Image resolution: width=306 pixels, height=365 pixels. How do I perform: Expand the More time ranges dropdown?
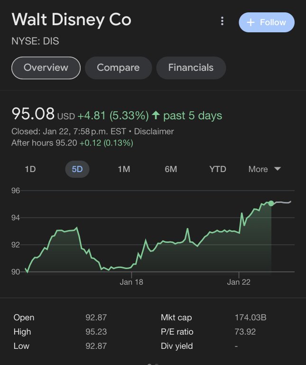coord(265,169)
